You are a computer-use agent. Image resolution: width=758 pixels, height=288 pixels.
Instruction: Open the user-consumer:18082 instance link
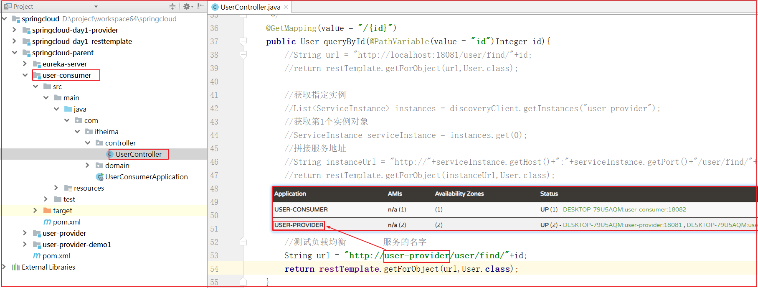click(624, 209)
